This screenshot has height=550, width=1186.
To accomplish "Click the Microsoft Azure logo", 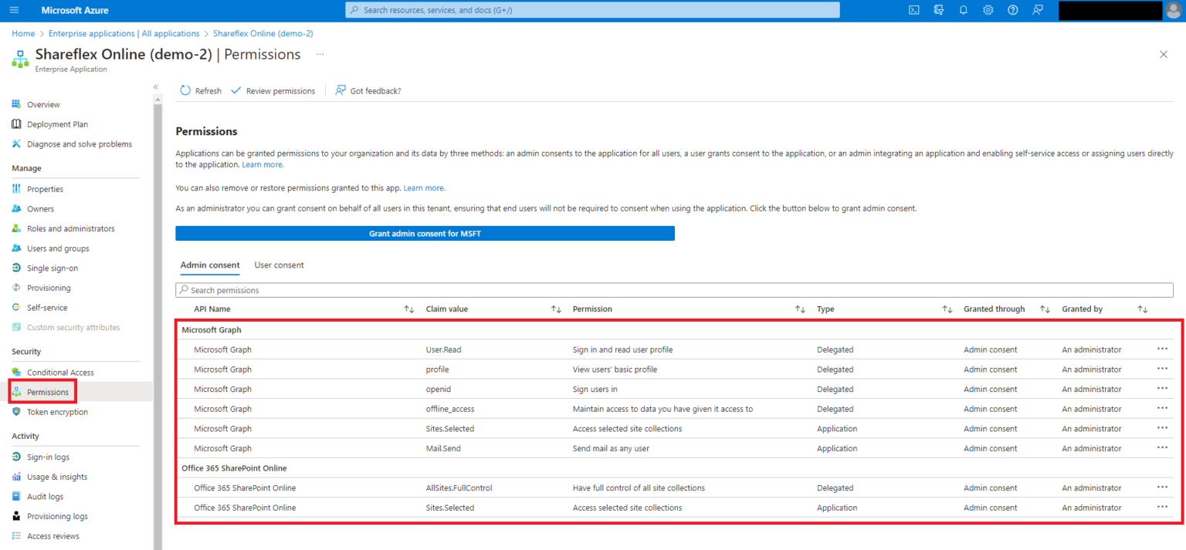I will [75, 10].
